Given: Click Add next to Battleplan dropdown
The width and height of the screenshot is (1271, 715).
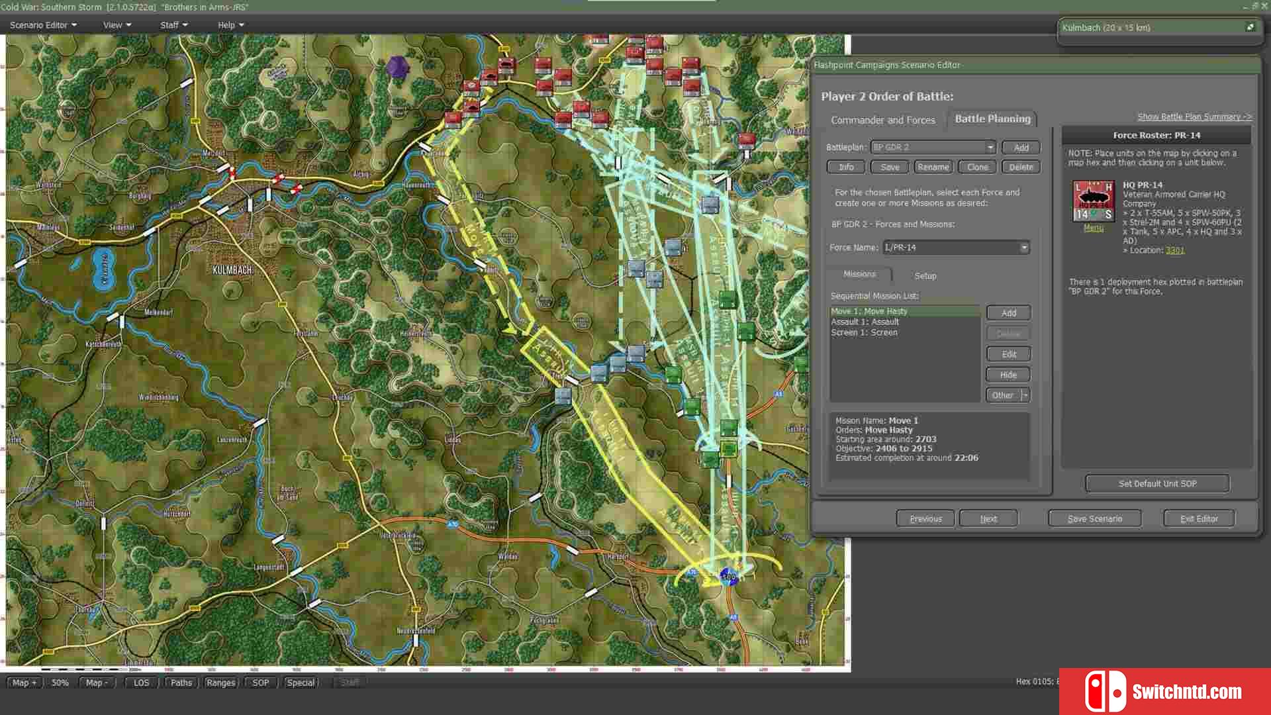Looking at the screenshot, I should tap(1021, 148).
